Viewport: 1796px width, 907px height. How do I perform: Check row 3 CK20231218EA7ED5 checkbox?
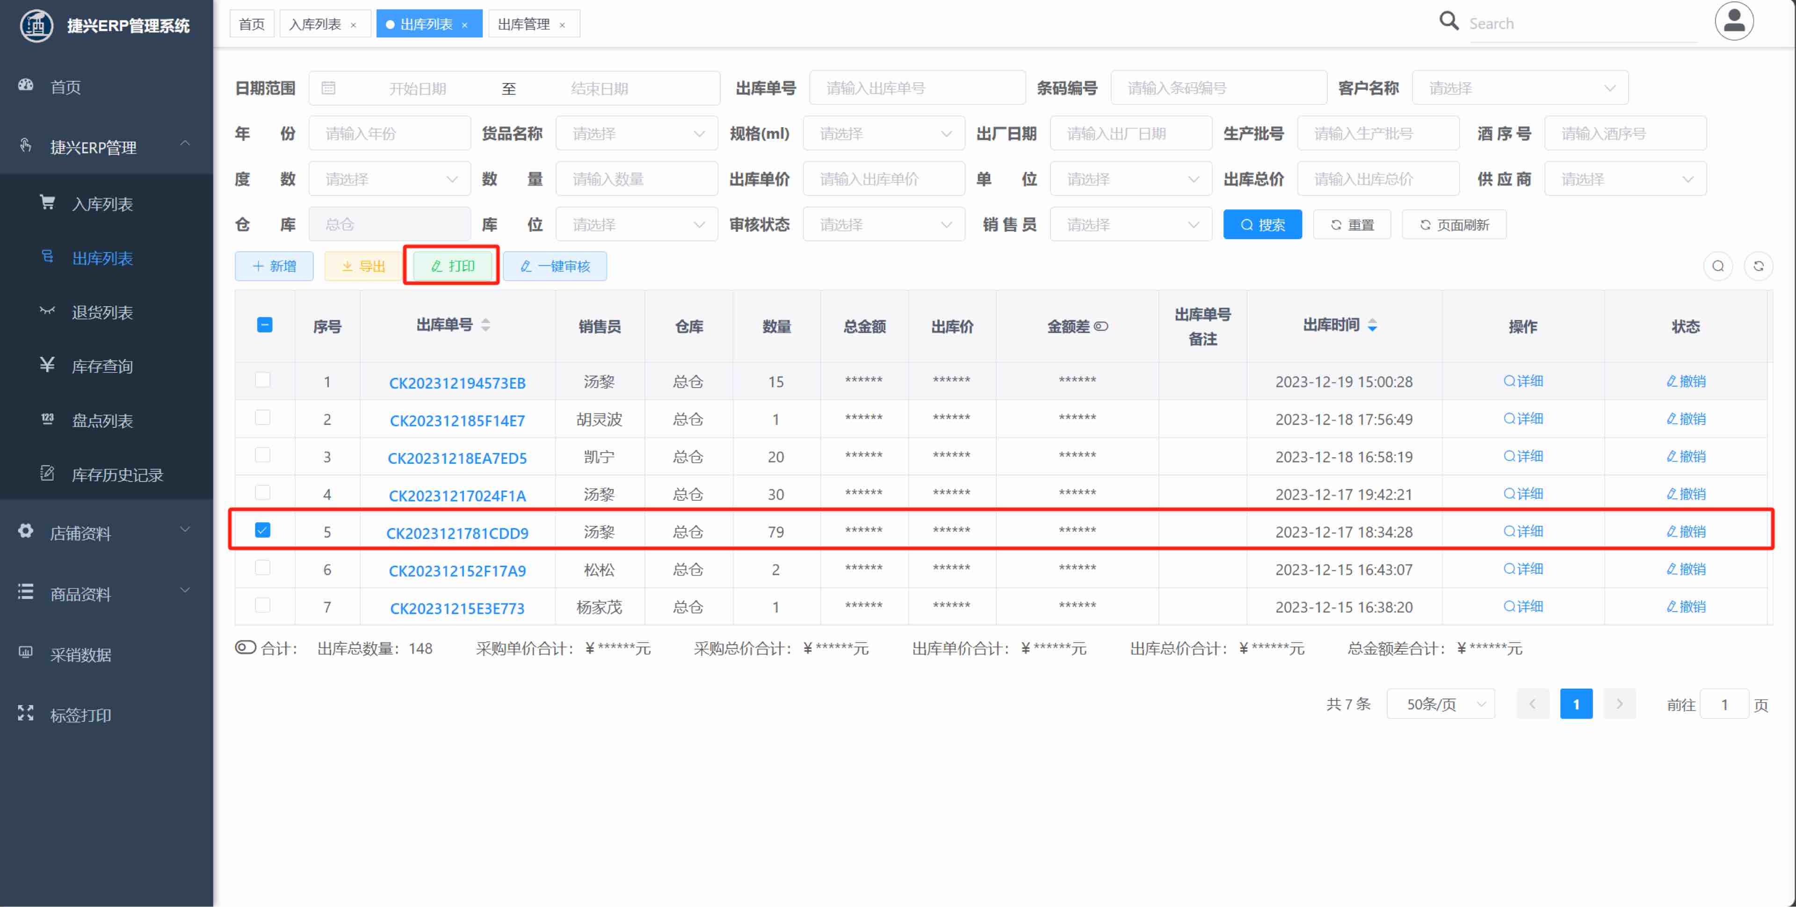tap(263, 455)
